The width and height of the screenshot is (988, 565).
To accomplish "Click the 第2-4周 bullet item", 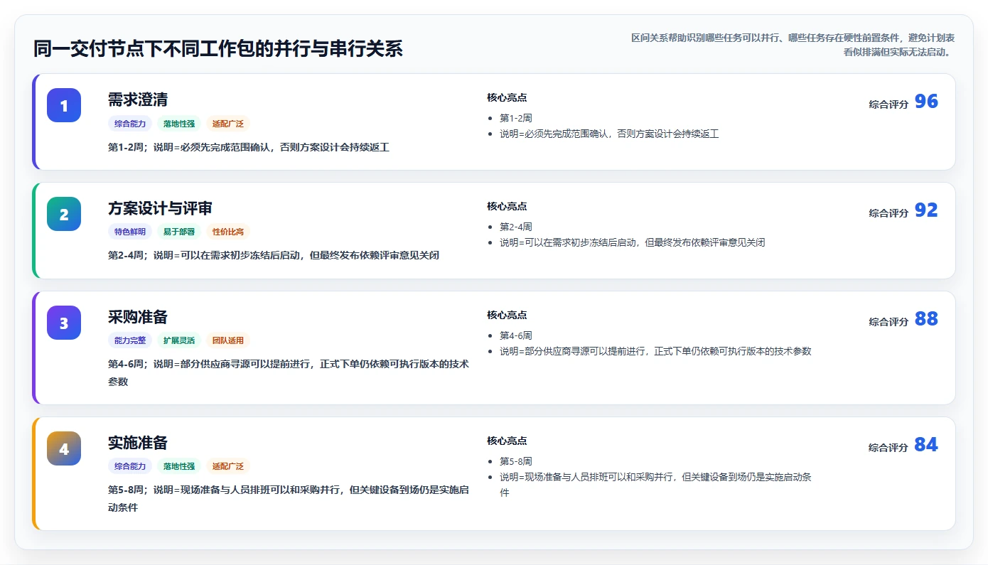I will pyautogui.click(x=516, y=227).
